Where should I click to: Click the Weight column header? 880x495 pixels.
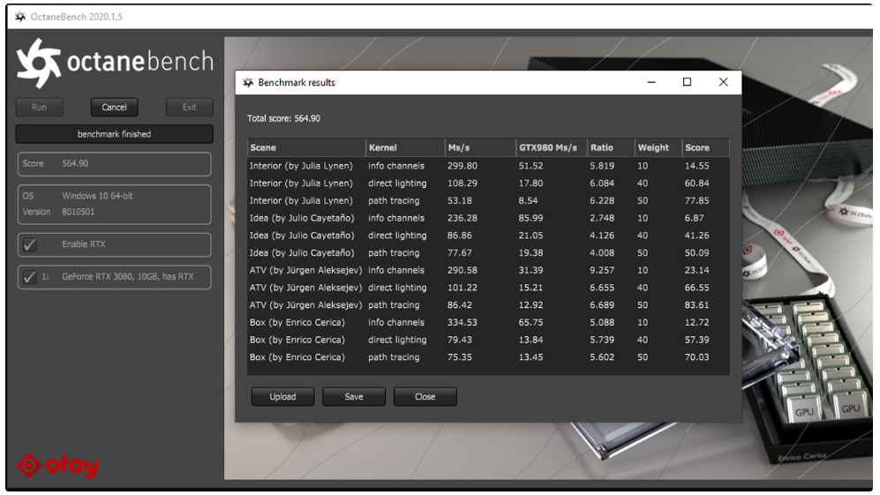(x=658, y=147)
